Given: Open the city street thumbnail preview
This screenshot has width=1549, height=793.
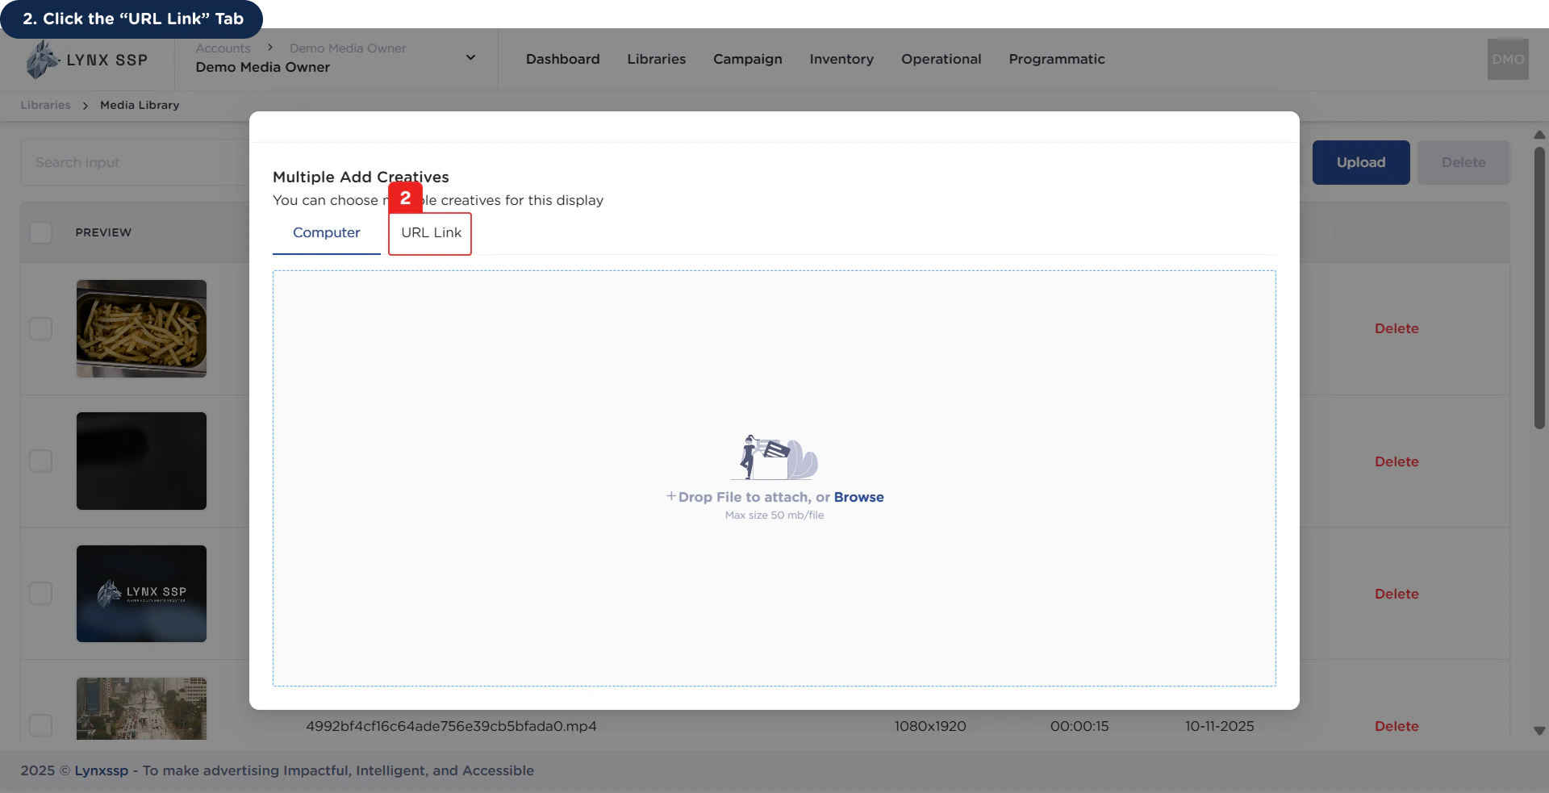Looking at the screenshot, I should [141, 708].
